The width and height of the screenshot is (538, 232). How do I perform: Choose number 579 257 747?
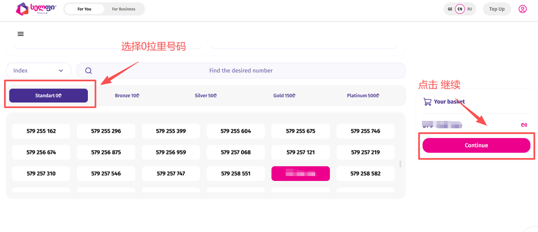click(171, 173)
